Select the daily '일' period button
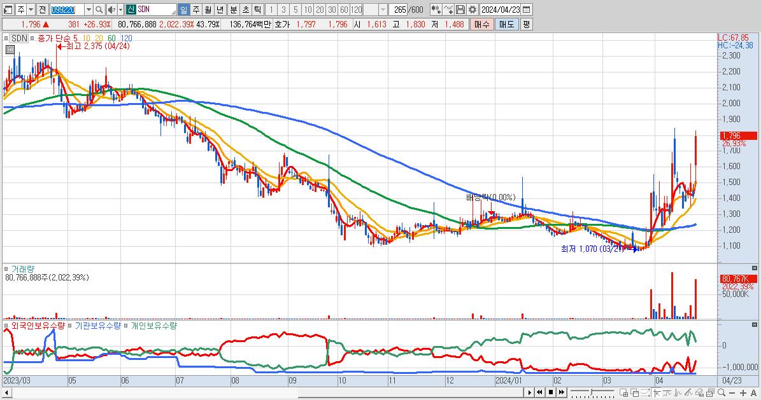 point(183,9)
